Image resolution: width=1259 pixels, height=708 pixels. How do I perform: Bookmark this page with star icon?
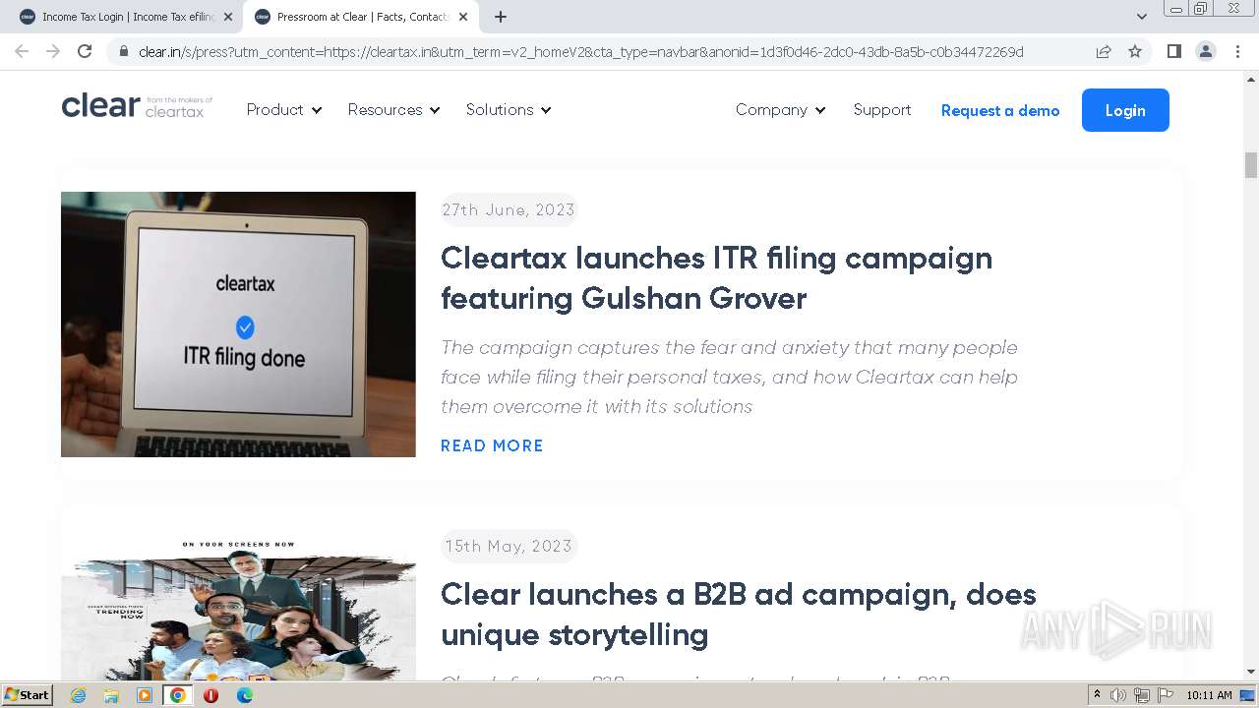coord(1135,51)
